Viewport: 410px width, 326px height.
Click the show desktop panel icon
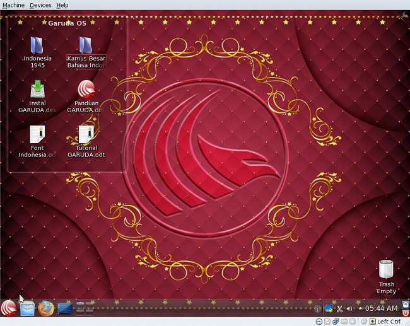pos(65,308)
